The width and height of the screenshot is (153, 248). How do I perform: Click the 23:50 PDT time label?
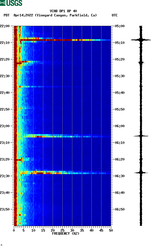5,209
